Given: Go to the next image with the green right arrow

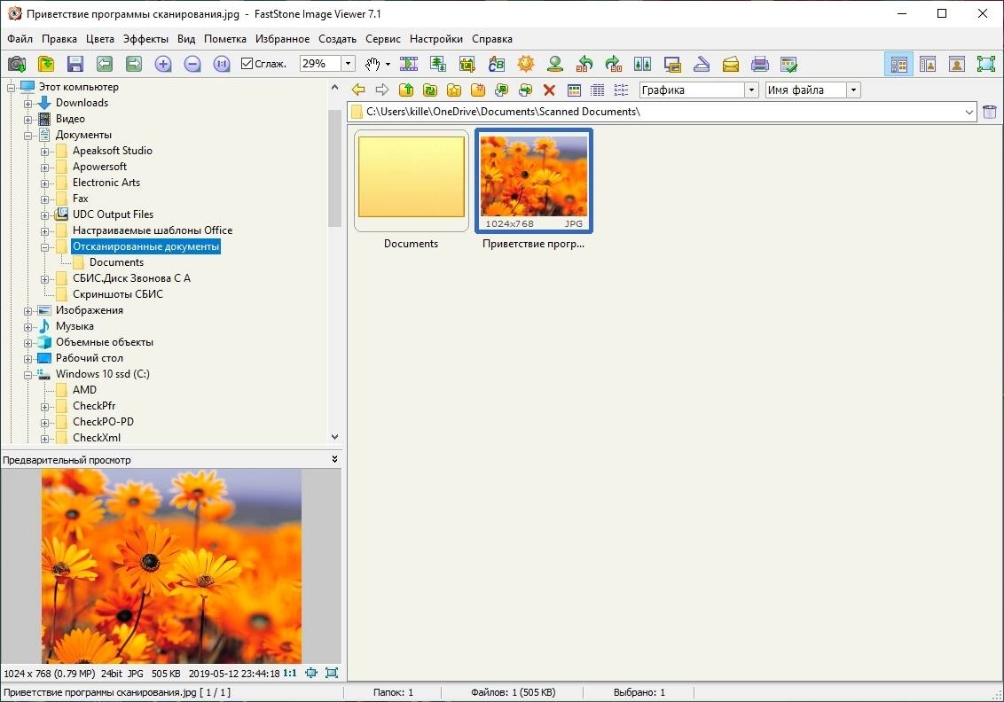Looking at the screenshot, I should (x=134, y=64).
